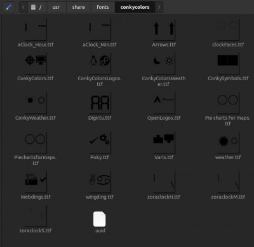This screenshot has height=247, width=254.
Task: Click the pencil edit-location icon
Action: (9, 7)
